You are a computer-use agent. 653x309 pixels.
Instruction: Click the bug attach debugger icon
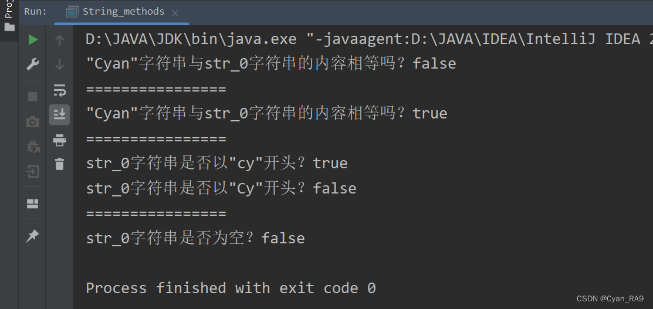[32, 146]
